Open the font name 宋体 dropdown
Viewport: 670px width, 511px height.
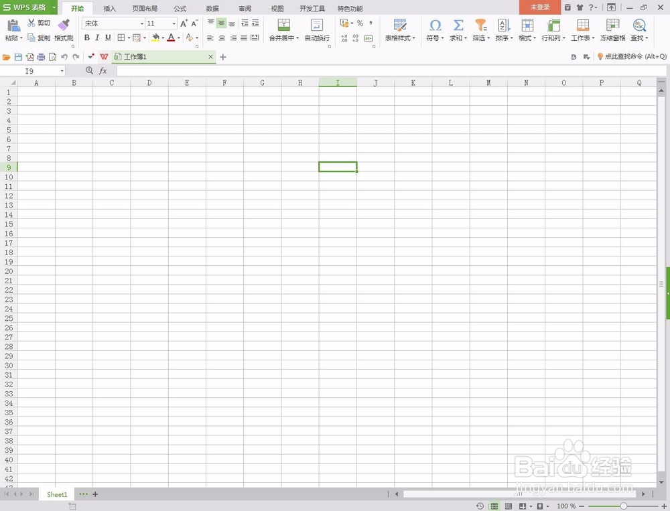click(x=142, y=23)
